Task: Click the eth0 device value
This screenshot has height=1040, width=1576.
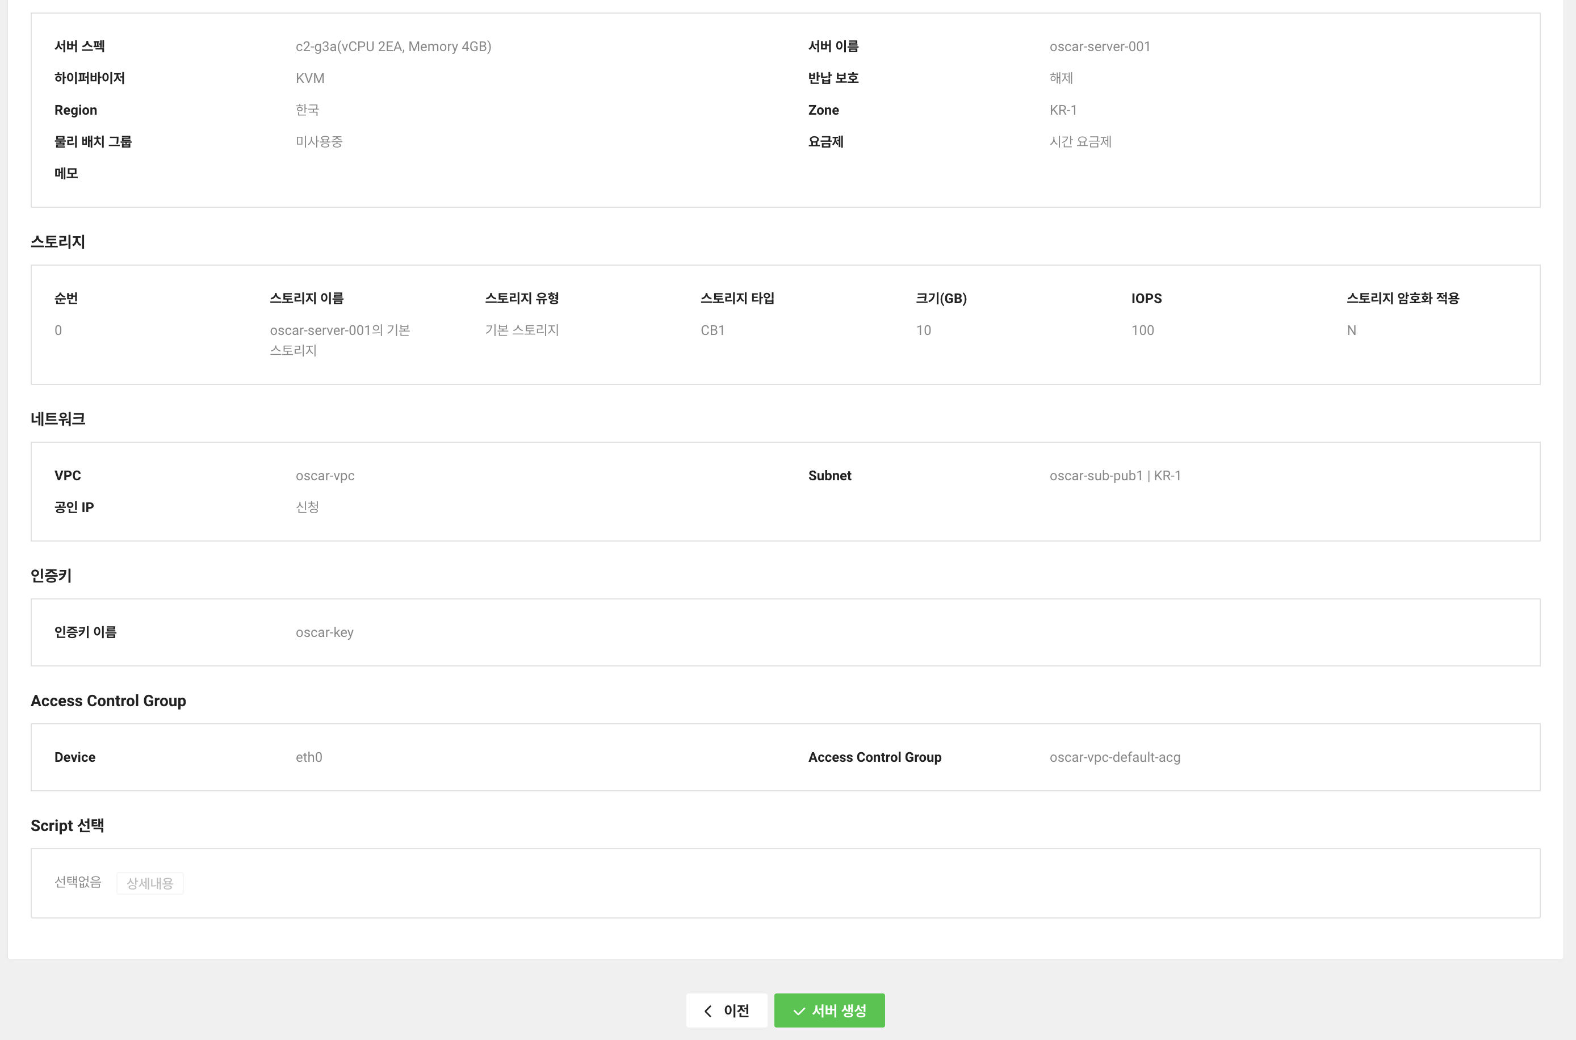Action: pos(308,757)
